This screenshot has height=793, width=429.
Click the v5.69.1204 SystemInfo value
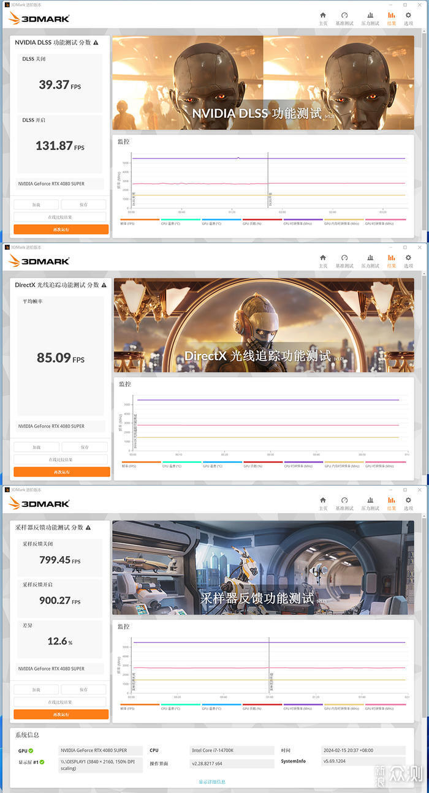click(364, 761)
